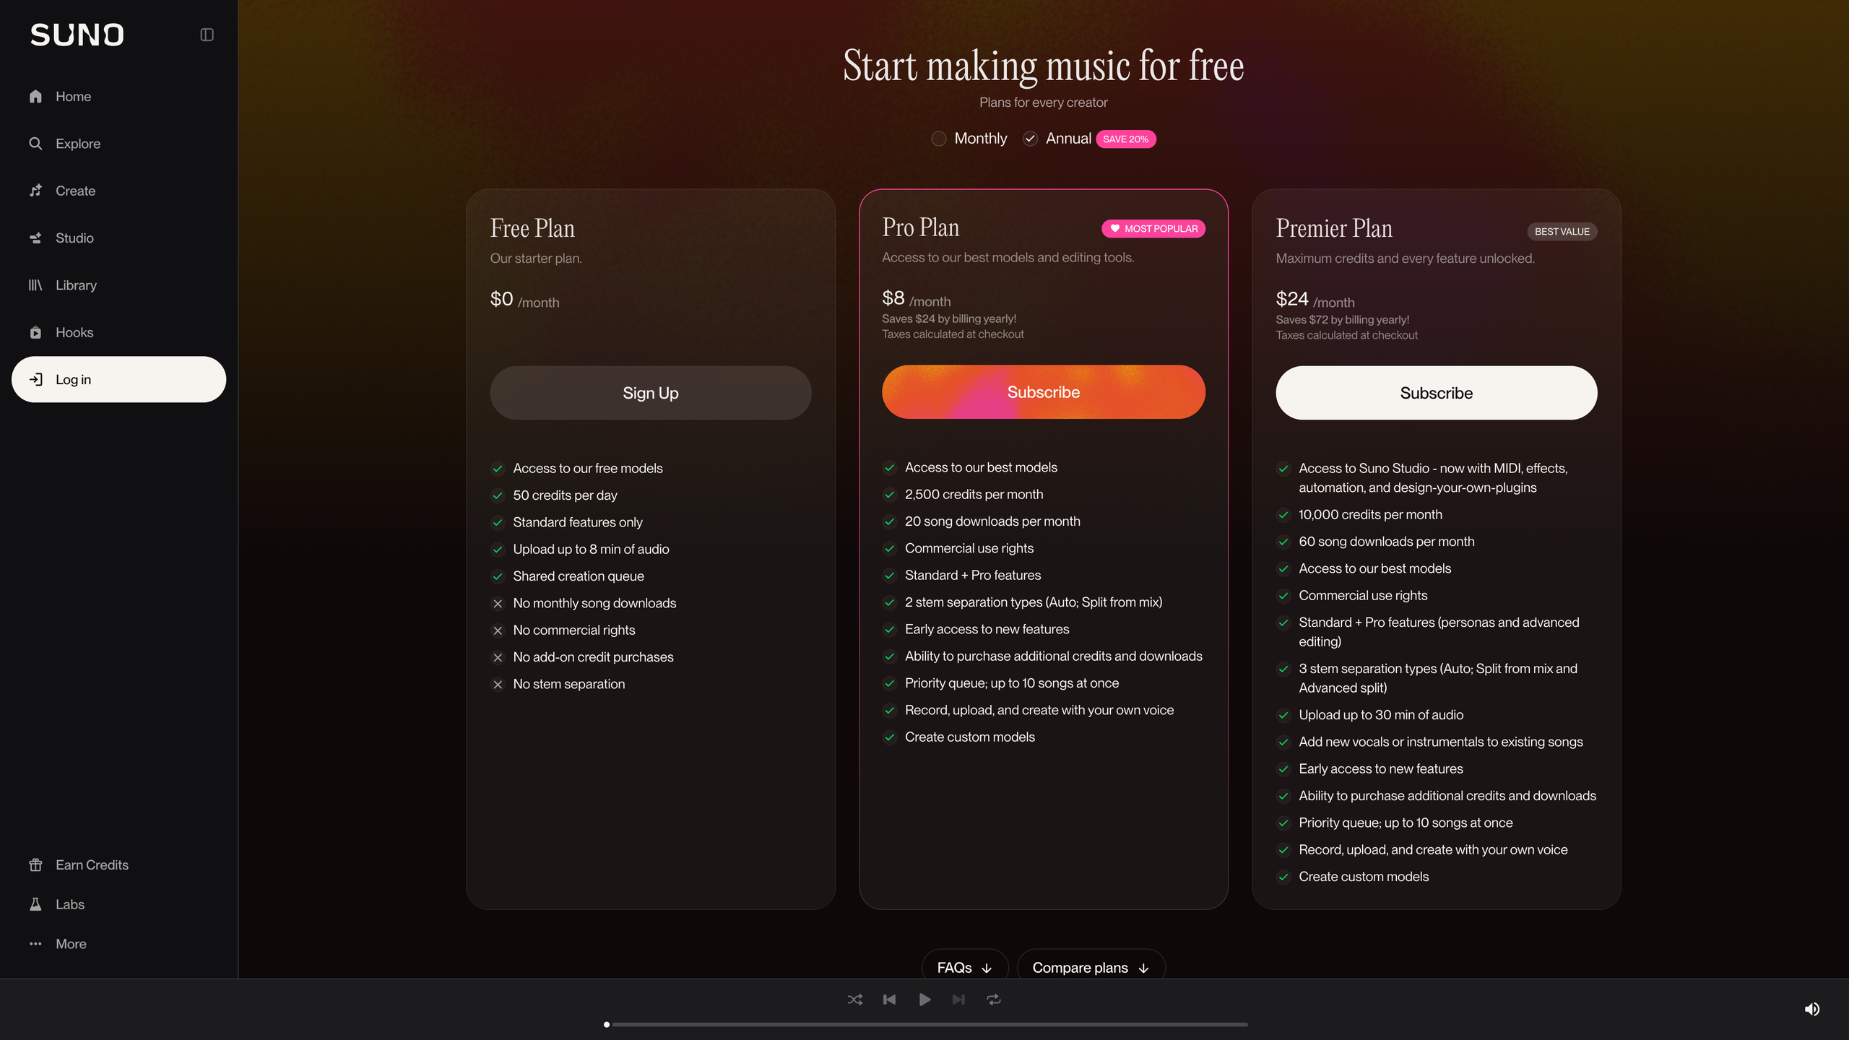The height and width of the screenshot is (1040, 1849).
Task: Jump to the Compare plans section
Action: point(1091,966)
